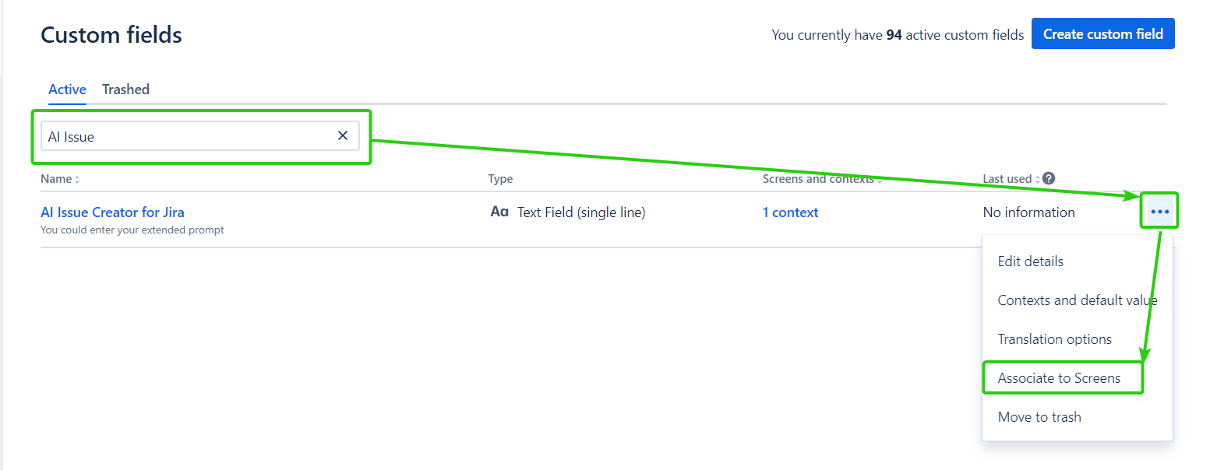1210x470 pixels.
Task: Click the help icon beside Last used
Action: (x=1049, y=178)
